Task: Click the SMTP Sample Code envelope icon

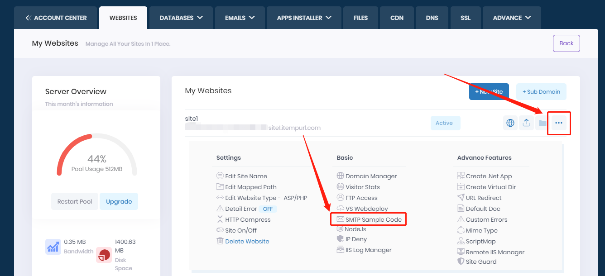Action: (x=341, y=219)
